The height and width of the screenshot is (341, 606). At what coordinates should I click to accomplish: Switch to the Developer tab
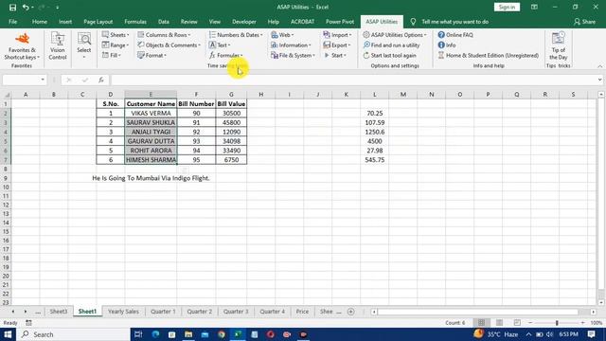pos(244,22)
